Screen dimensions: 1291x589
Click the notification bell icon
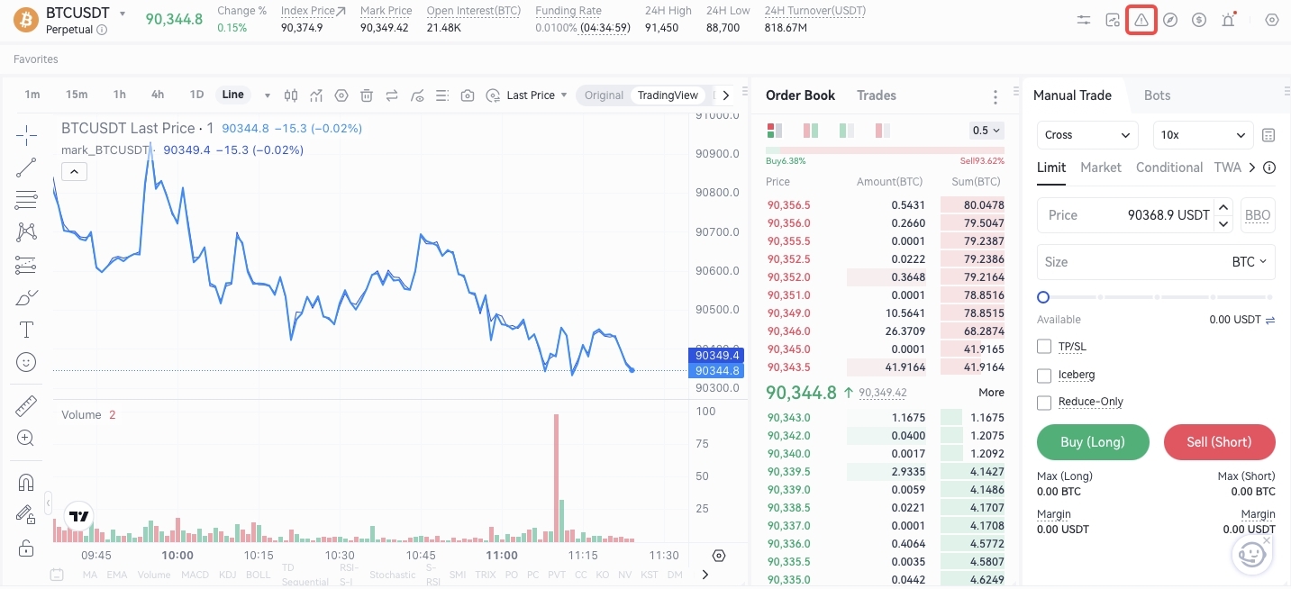coord(1228,20)
